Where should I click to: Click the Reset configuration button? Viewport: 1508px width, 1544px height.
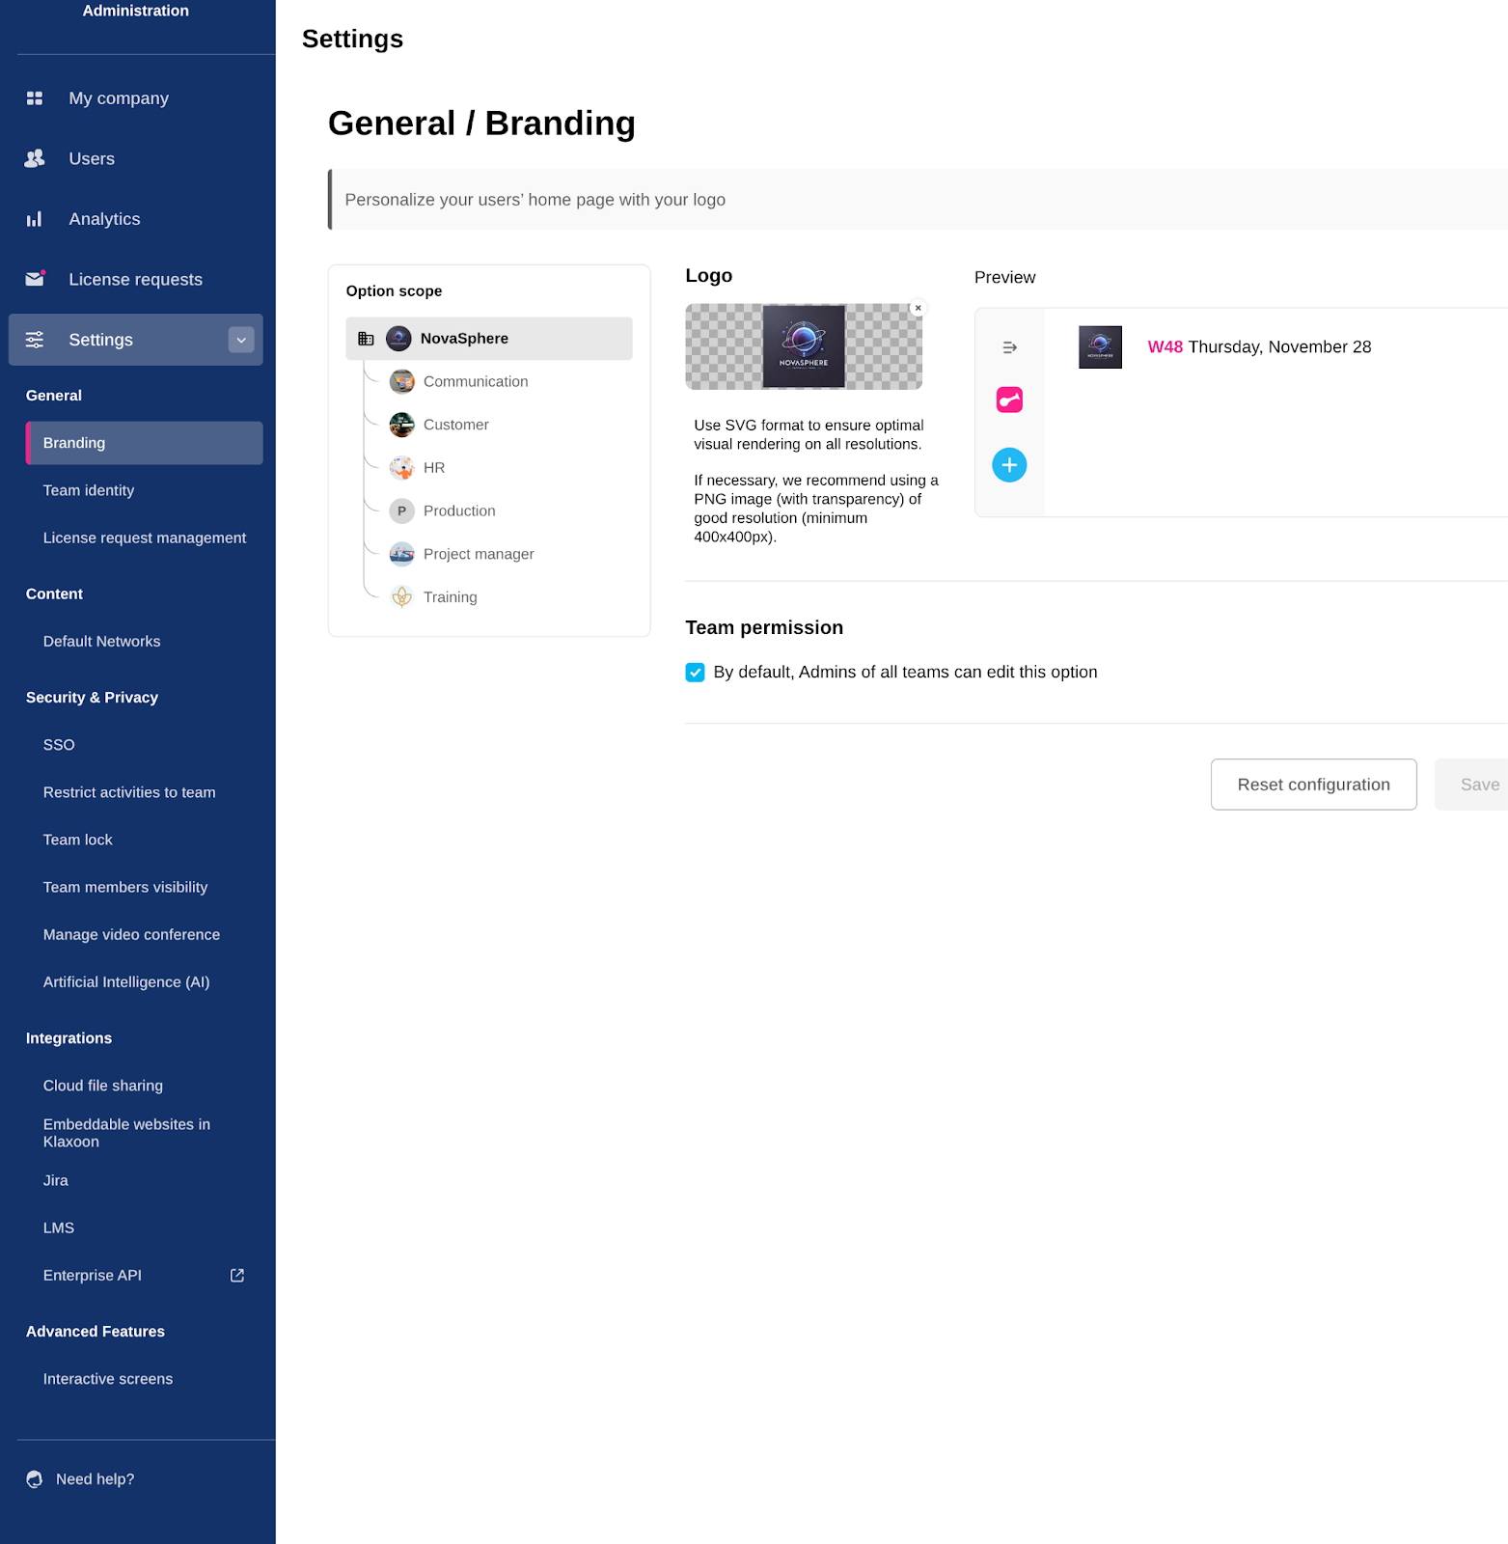click(1313, 785)
